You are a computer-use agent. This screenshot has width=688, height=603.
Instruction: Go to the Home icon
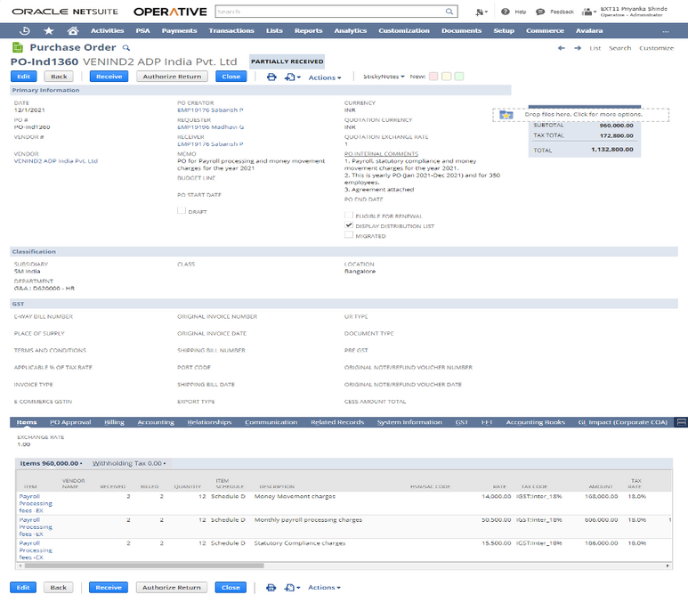pyautogui.click(x=73, y=31)
